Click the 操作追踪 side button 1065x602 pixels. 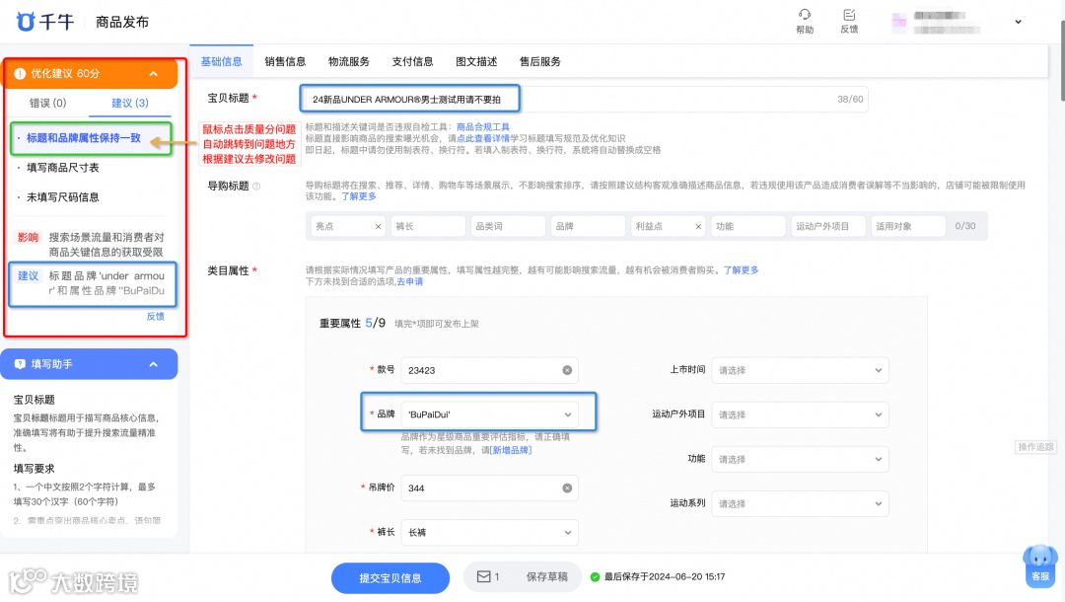click(1035, 446)
